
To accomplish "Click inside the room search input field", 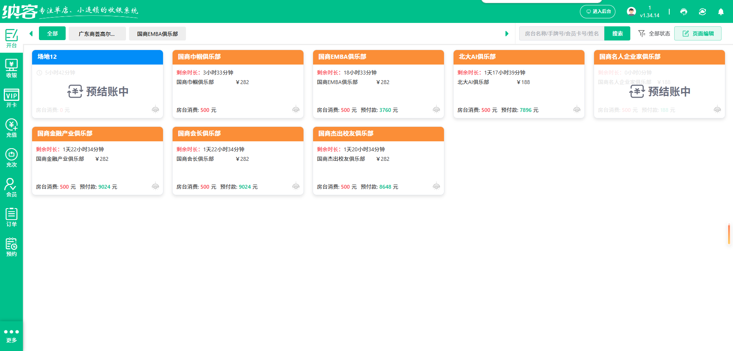I will [561, 34].
